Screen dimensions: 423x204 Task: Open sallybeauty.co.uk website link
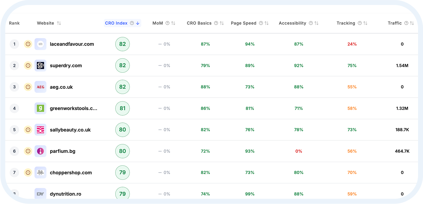(70, 130)
